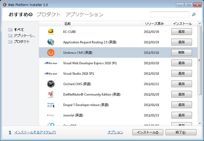Viewport: 204px width, 141px height.
Task: Click the date 2011/03/16
Action: [x=151, y=53]
